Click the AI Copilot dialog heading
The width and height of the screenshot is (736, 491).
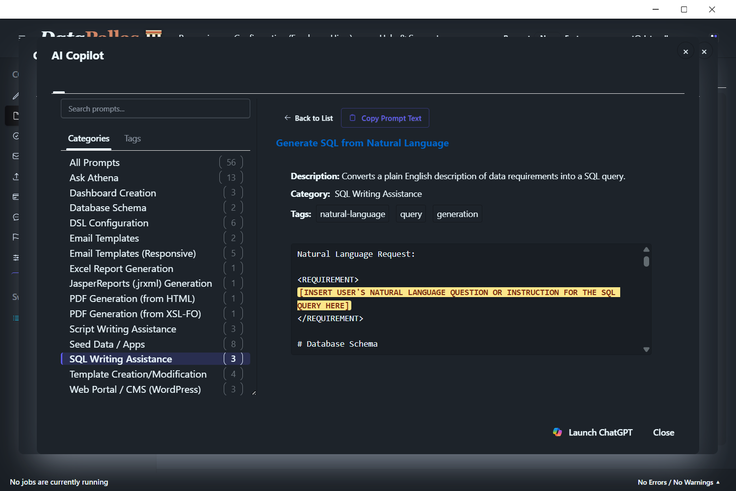(x=78, y=55)
